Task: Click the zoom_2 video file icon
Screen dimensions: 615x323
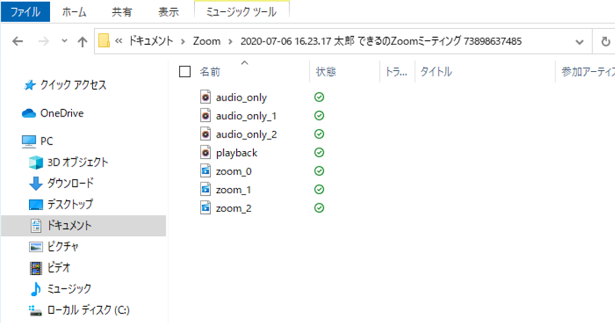Action: pos(206,208)
